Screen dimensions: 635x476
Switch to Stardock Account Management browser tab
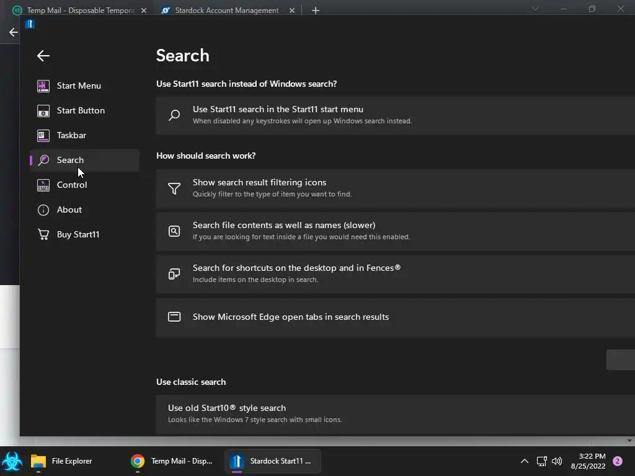coord(228,10)
